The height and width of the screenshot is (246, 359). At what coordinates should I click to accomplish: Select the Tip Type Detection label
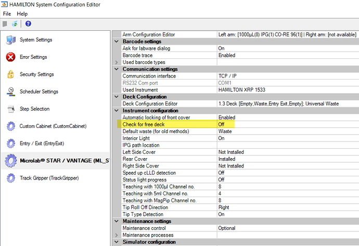pos(143,214)
